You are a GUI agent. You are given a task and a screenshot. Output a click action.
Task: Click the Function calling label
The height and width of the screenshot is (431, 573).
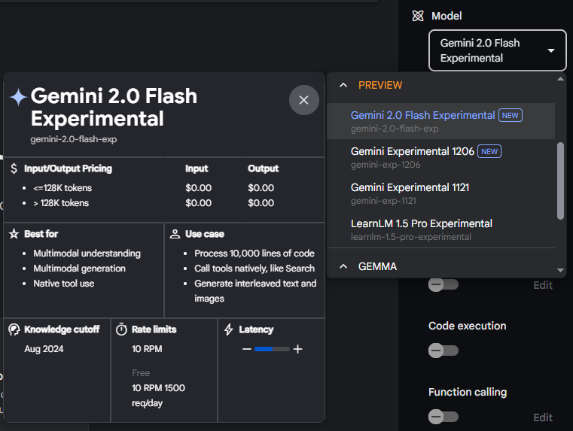click(x=468, y=392)
